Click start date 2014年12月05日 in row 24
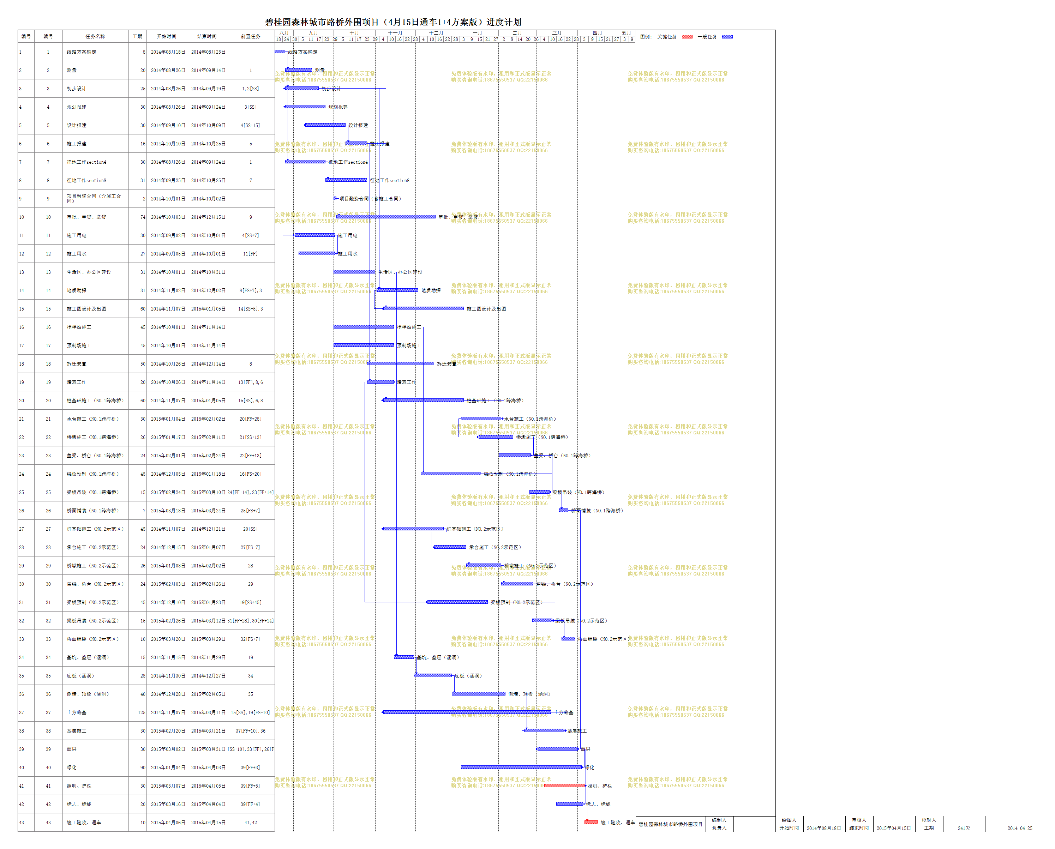This screenshot has height=849, width=1055. (x=168, y=474)
